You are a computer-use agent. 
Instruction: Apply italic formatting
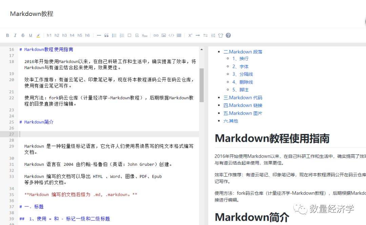15,35
